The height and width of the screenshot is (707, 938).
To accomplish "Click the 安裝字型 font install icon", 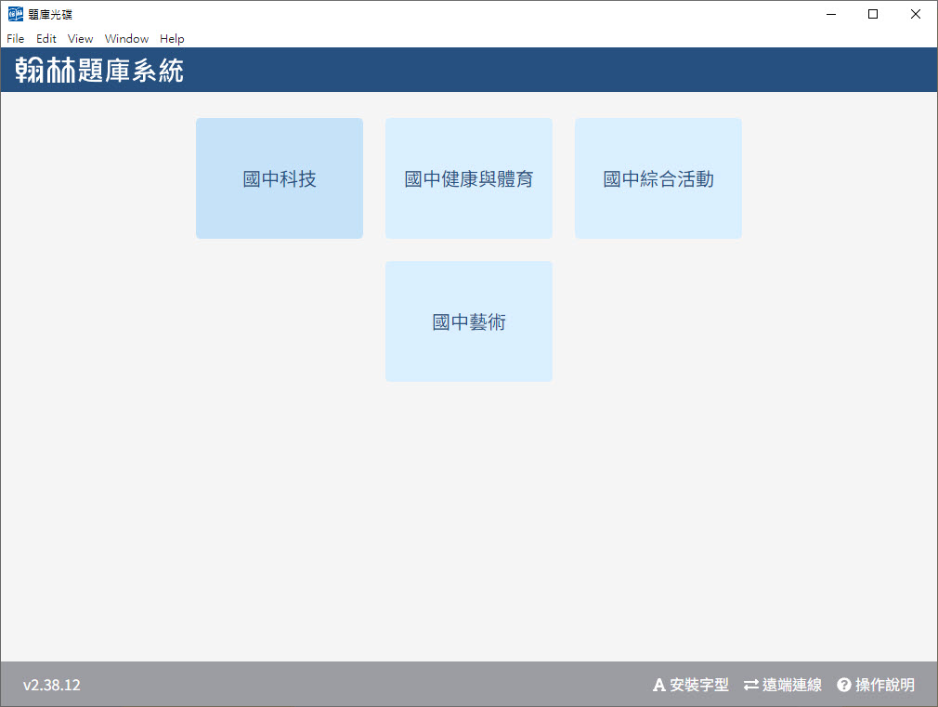I will 659,685.
